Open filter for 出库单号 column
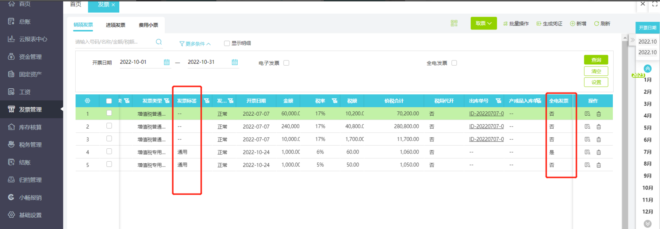 pos(498,101)
